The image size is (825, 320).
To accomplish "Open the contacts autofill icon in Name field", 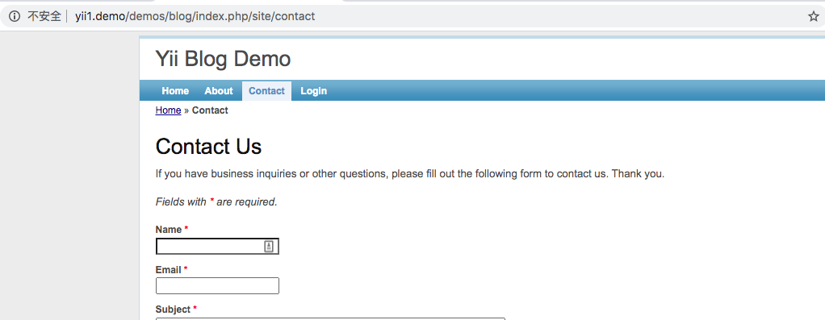I will (269, 247).
